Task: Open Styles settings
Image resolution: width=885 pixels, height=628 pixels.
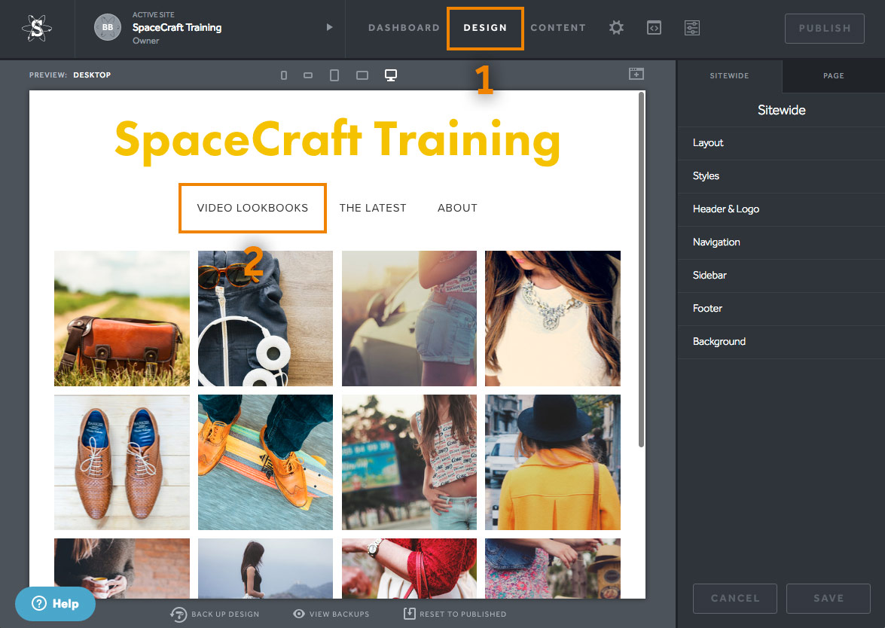Action: (x=781, y=176)
